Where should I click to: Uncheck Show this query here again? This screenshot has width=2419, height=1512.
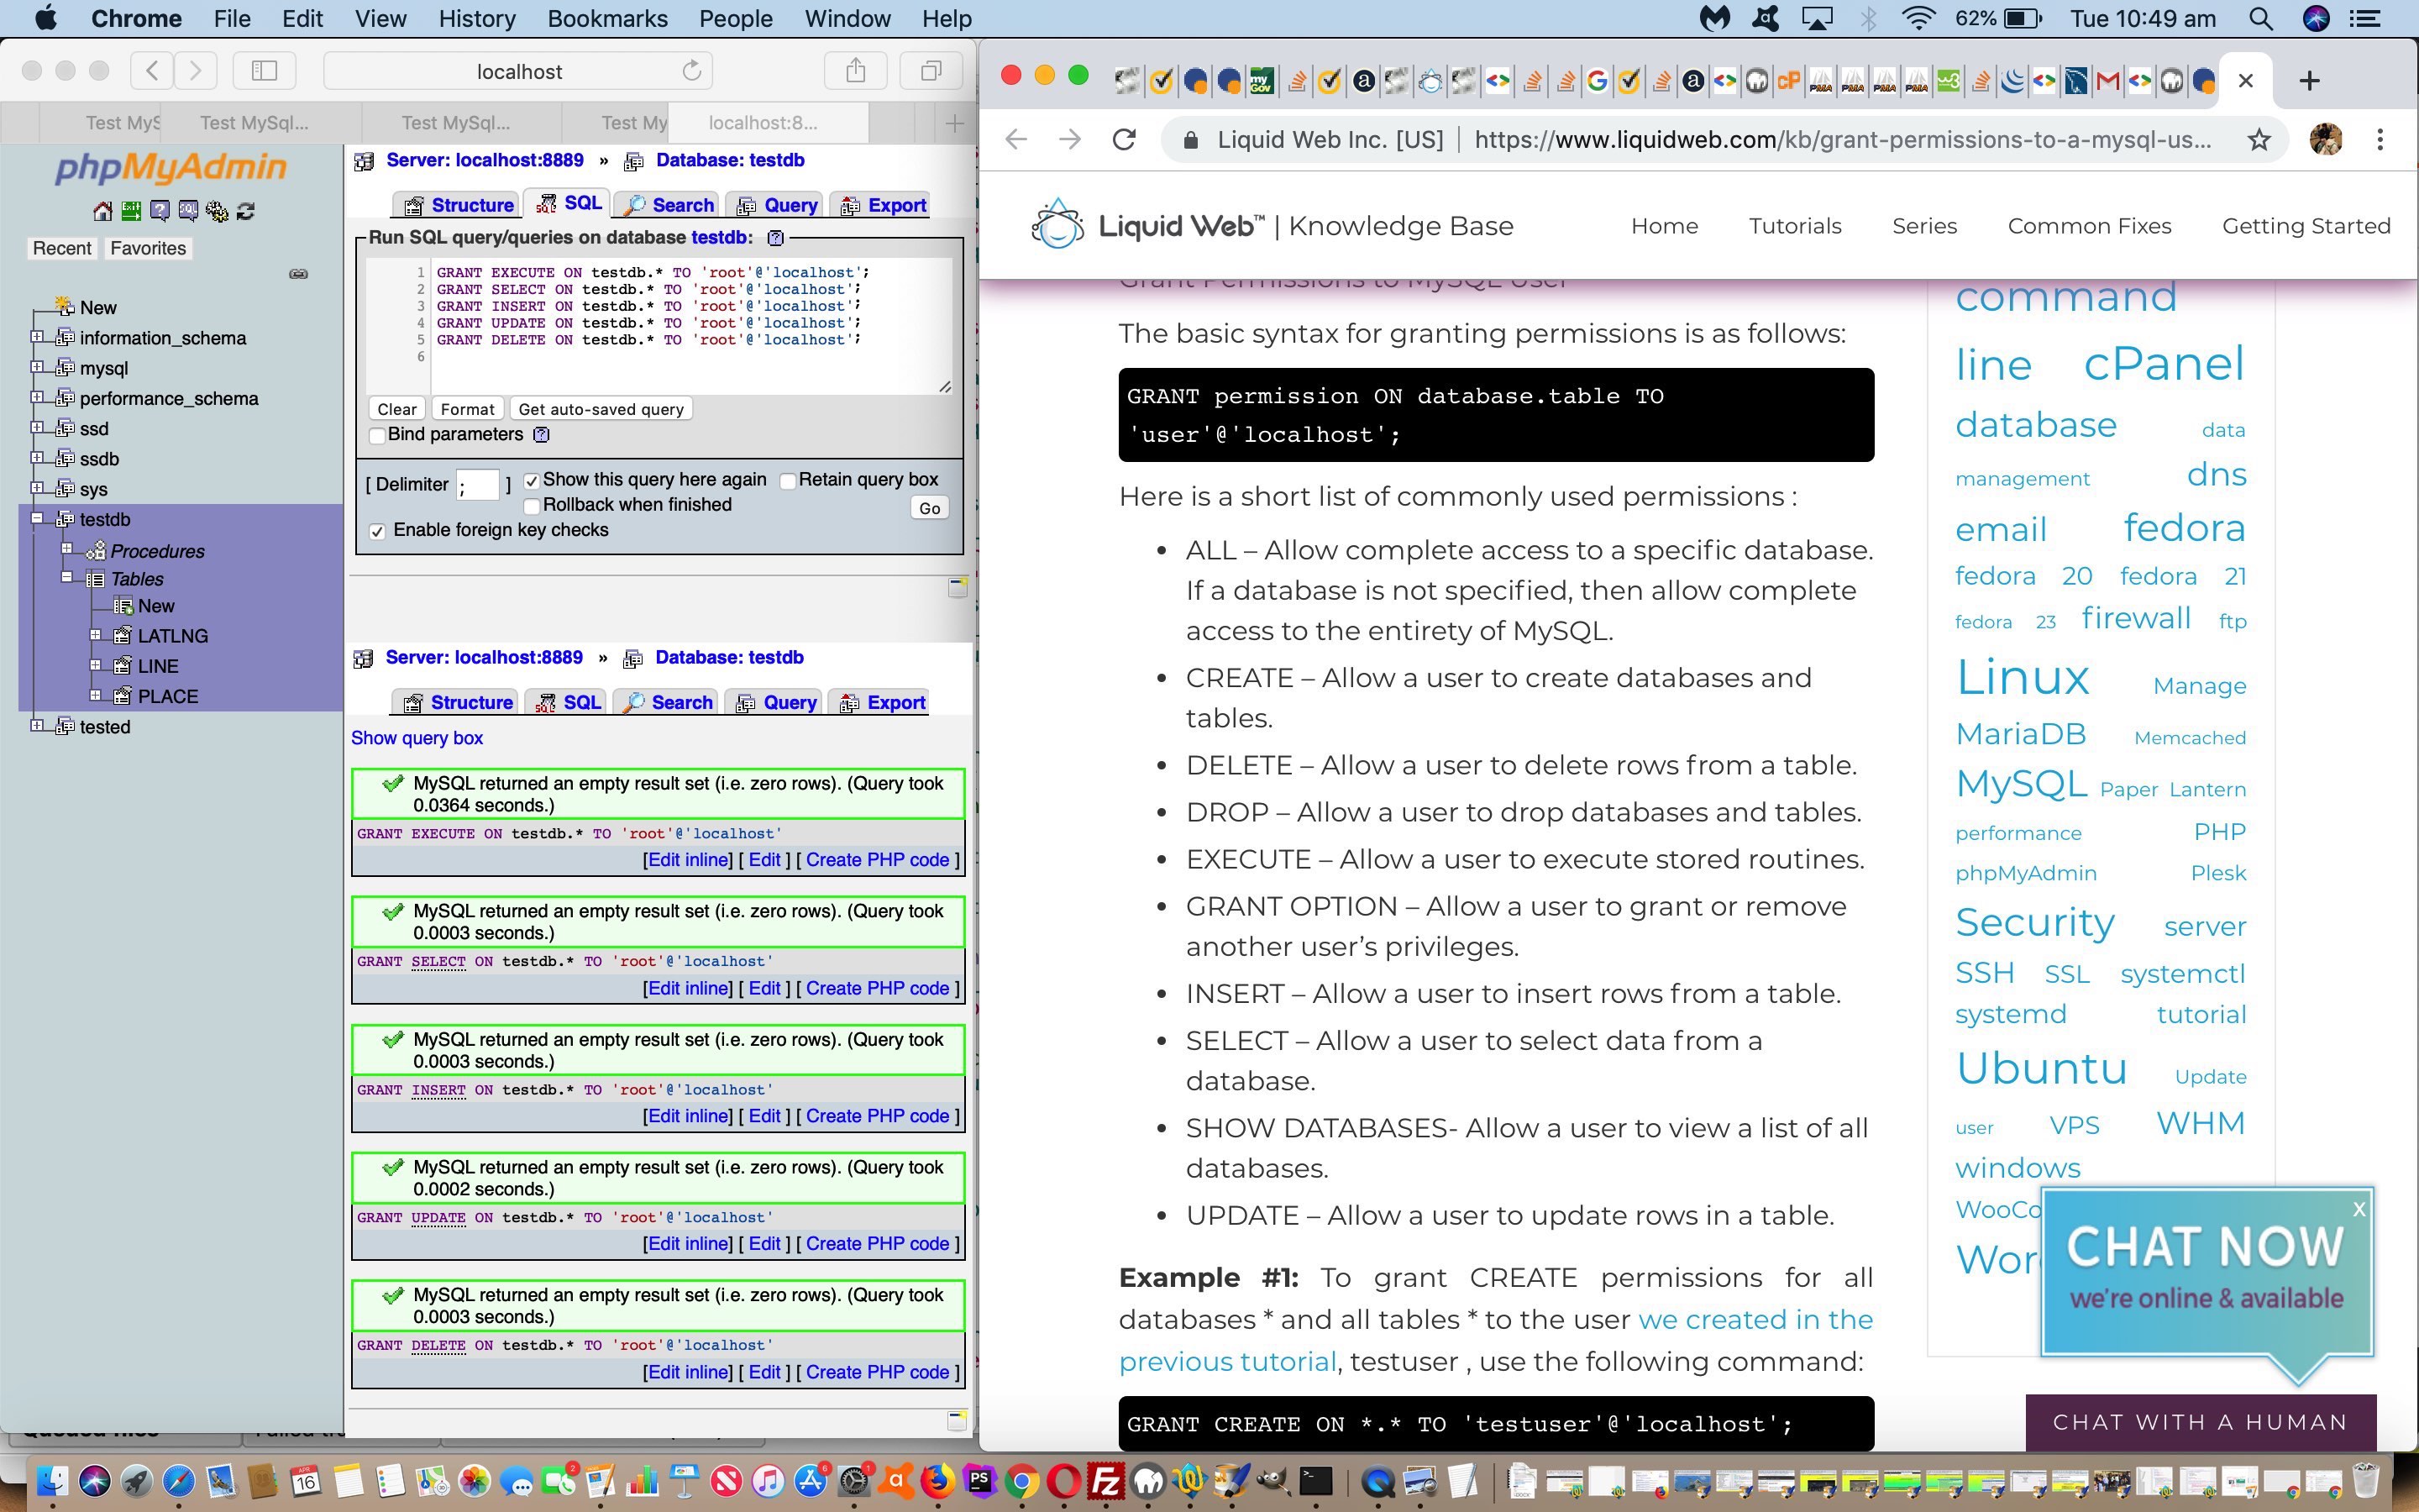[x=532, y=481]
